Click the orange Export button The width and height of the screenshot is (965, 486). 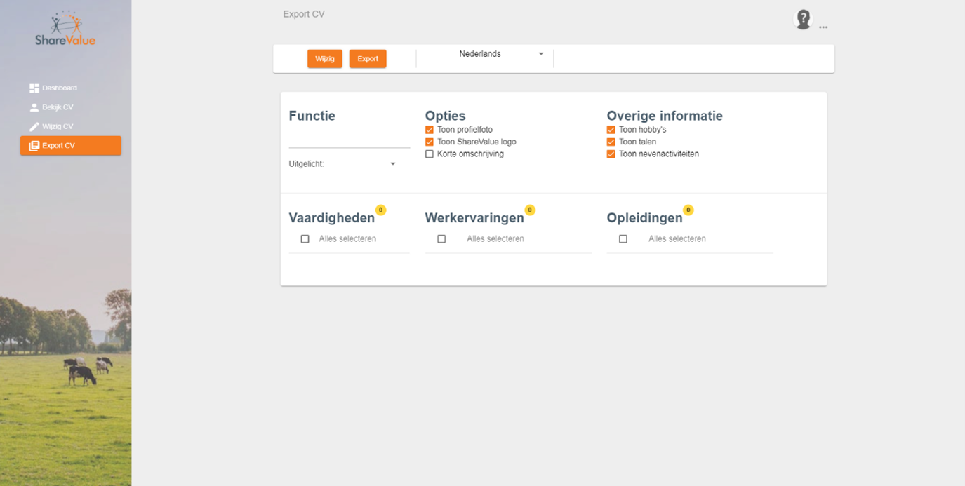(x=368, y=59)
